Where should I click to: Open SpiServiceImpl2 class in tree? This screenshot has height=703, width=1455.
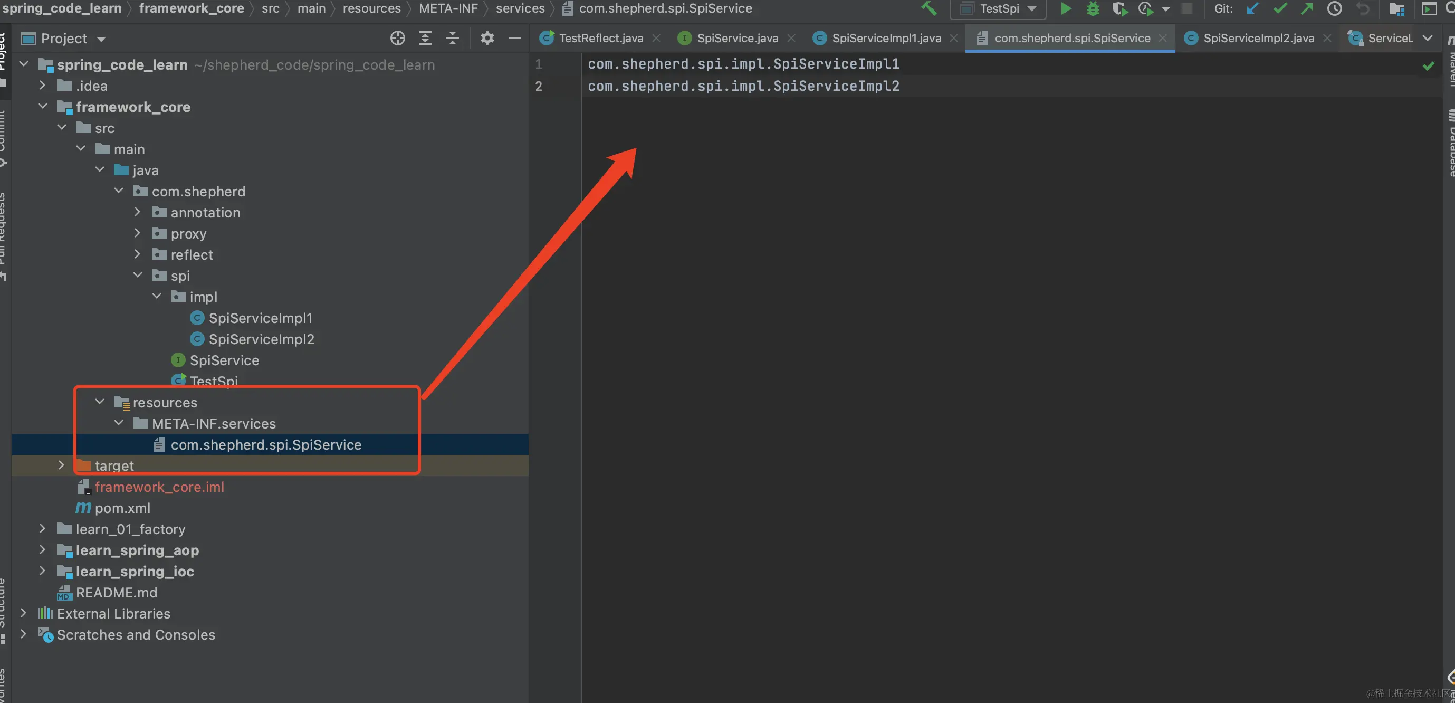pos(261,339)
